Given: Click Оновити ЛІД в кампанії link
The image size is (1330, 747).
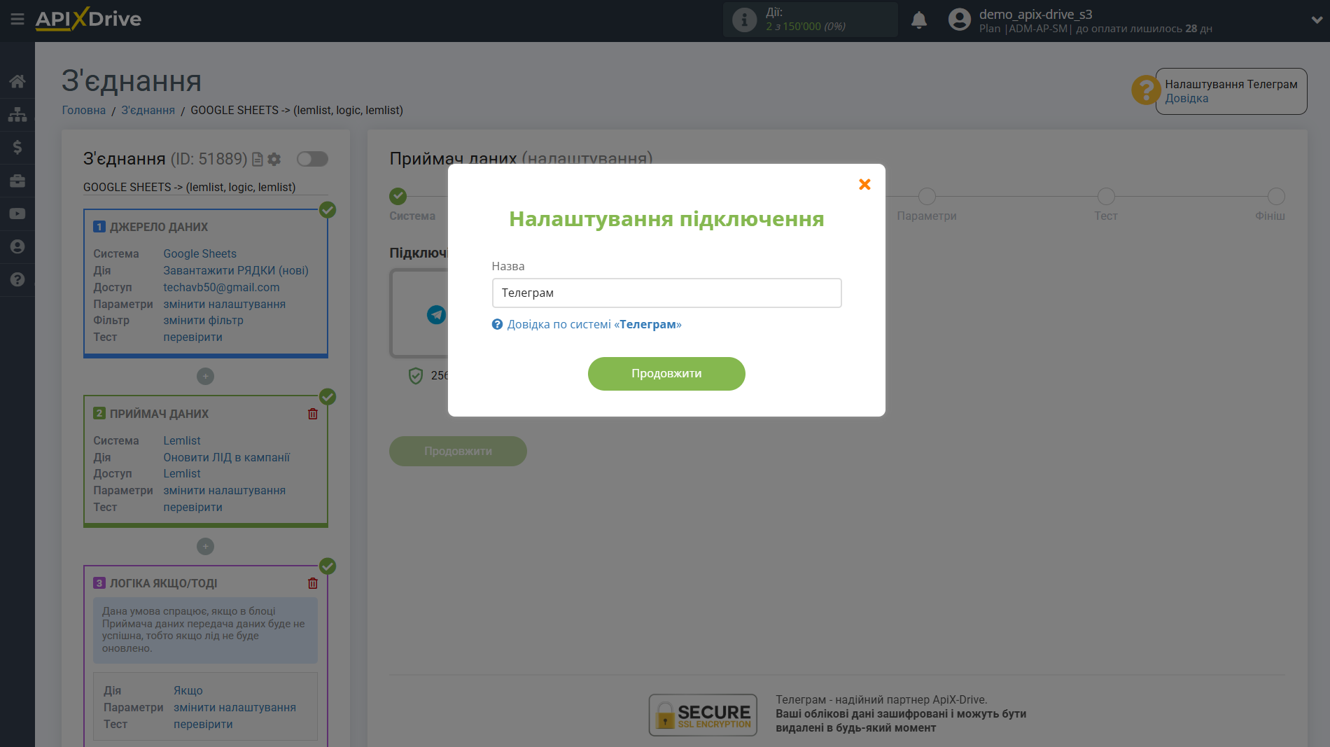Looking at the screenshot, I should point(227,457).
